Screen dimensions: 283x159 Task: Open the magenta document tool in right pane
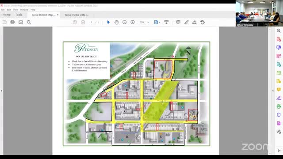click(279, 123)
